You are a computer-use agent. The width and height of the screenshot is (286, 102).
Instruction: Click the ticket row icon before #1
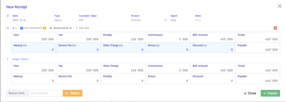pyautogui.click(x=8, y=28)
